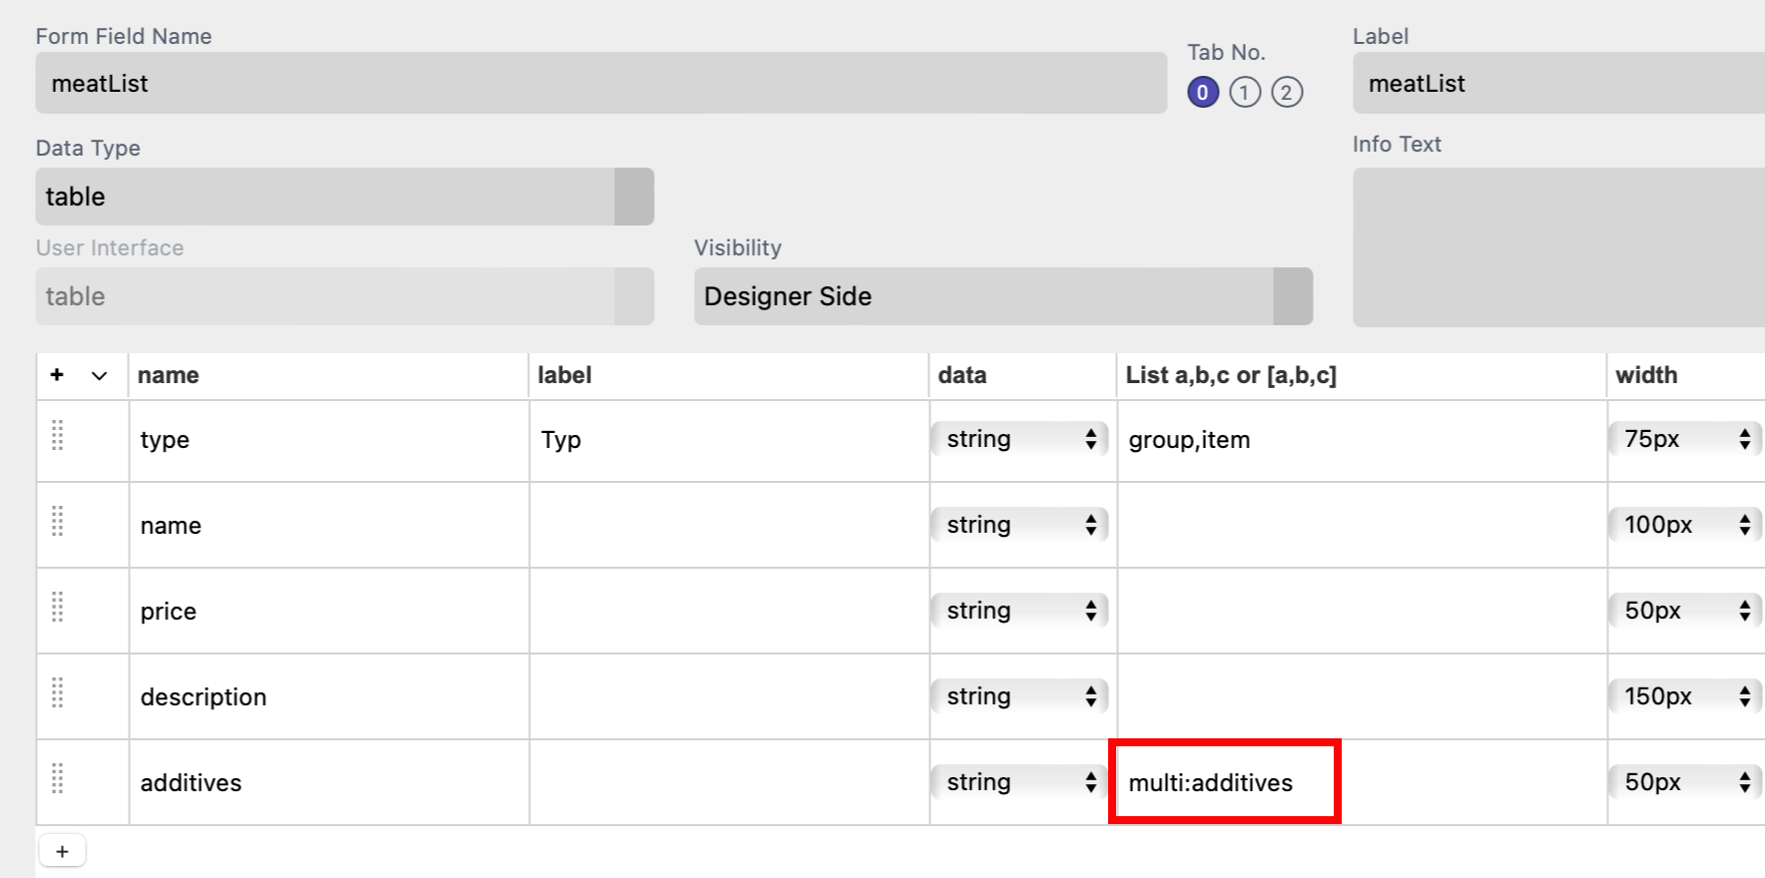Open the Visibility dropdown showing Designer Side
The height and width of the screenshot is (878, 1765).
[1002, 296]
